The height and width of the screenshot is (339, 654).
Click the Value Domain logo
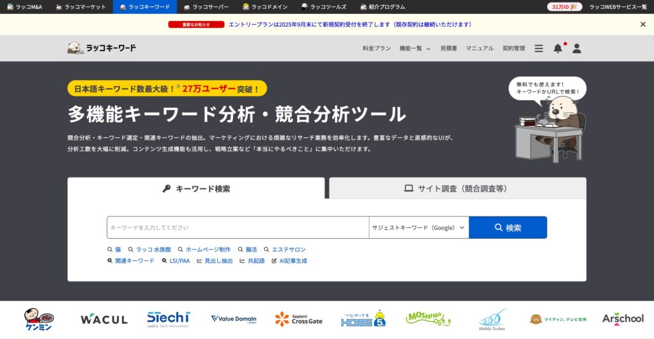(234, 319)
